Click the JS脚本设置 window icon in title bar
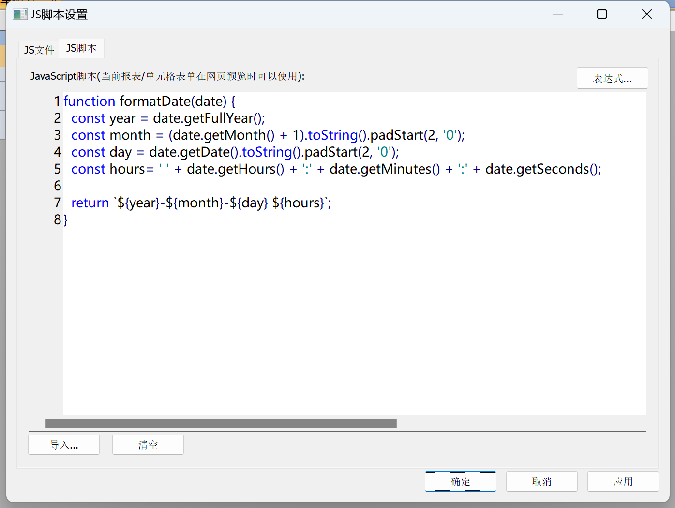The image size is (675, 508). tap(20, 15)
